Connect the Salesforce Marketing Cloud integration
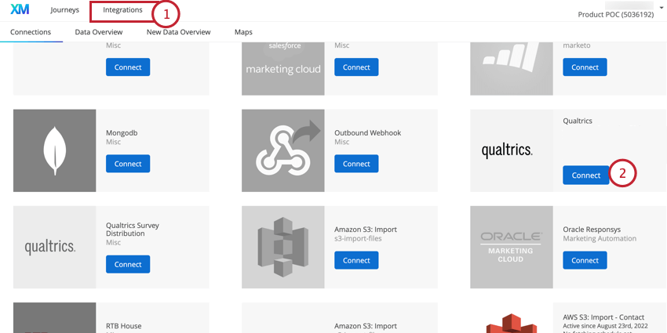Image resolution: width=667 pixels, height=333 pixels. click(356, 67)
